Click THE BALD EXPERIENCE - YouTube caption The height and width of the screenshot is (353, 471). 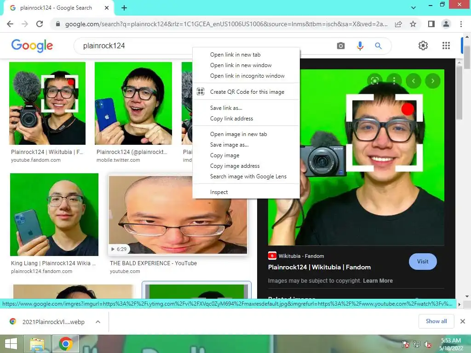click(x=153, y=263)
